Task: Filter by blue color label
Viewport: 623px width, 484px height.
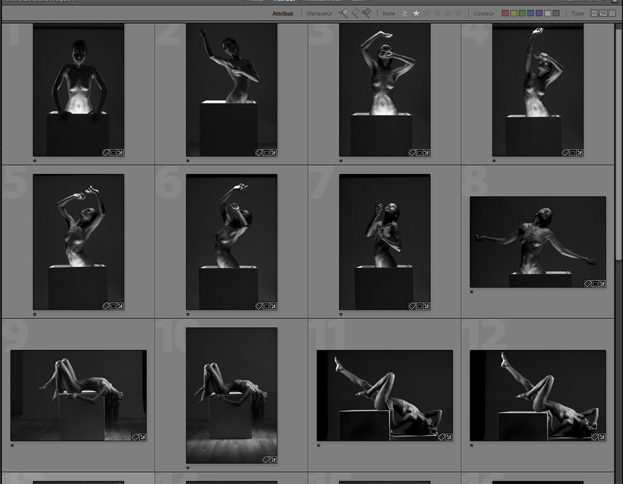Action: [x=531, y=13]
